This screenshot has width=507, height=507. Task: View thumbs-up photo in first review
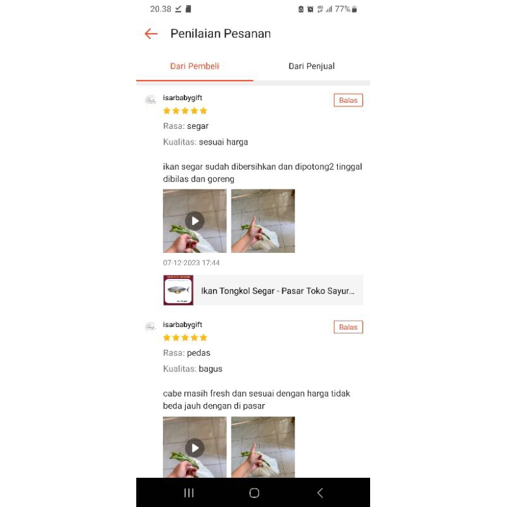pos(263,221)
